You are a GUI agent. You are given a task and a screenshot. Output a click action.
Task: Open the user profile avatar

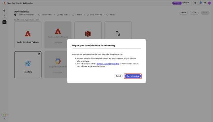210,3
